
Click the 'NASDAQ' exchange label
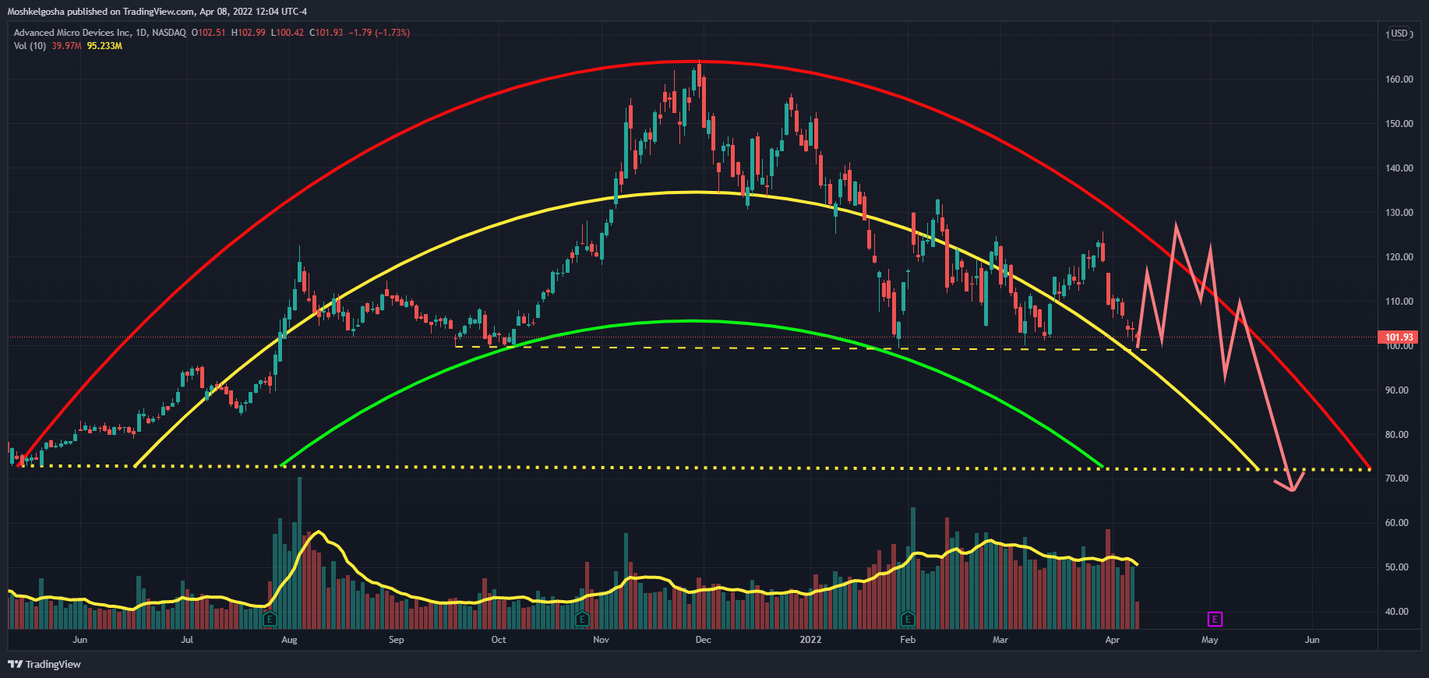[169, 33]
